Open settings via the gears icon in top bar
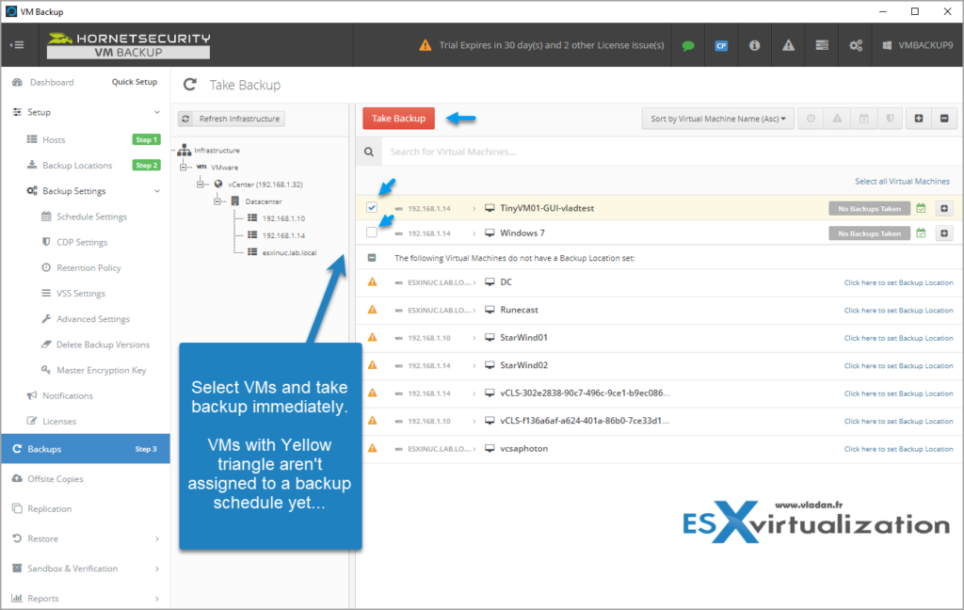Viewport: 964px width, 610px height. click(x=855, y=44)
